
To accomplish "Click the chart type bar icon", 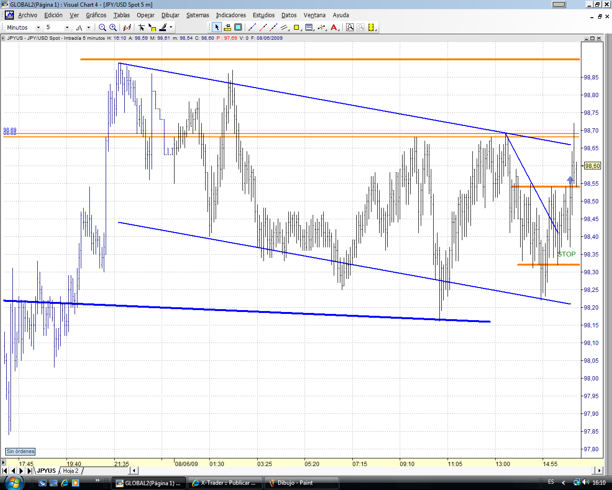I will click(79, 28).
